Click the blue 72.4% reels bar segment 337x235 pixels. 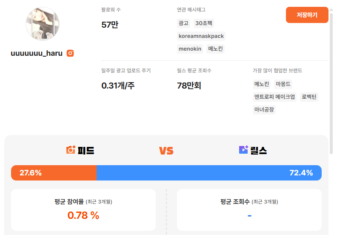coord(209,173)
